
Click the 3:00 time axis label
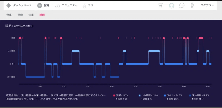(88, 86)
